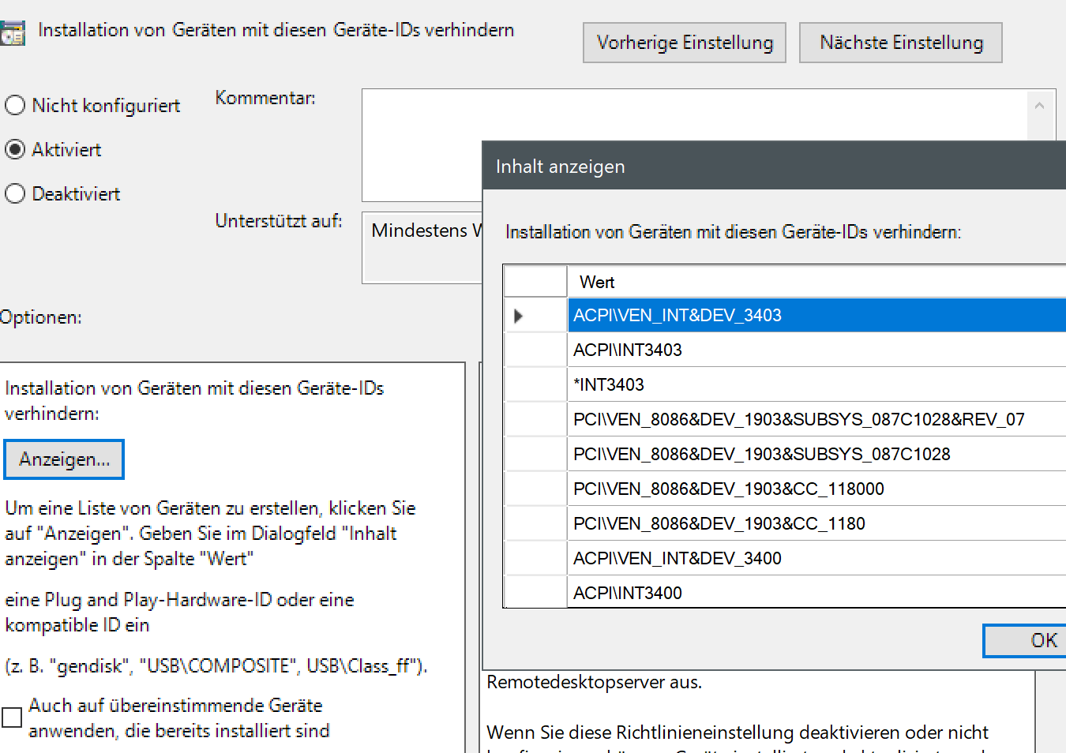This screenshot has height=753, width=1066.
Task: Select the row ACPI\INT3400
Action: click(x=816, y=592)
